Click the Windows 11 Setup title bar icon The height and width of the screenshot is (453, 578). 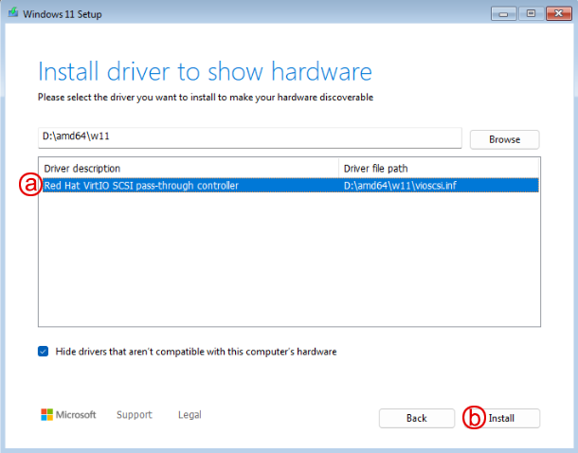(x=11, y=13)
